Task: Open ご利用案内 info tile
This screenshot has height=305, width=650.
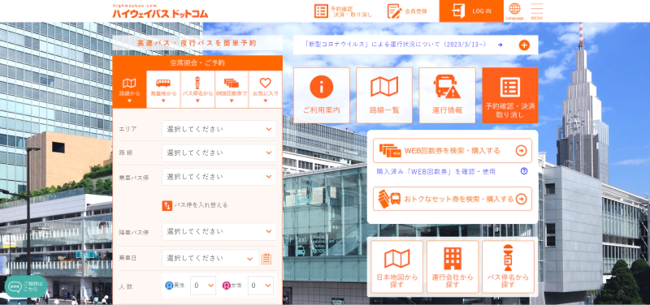Action: pos(322,95)
